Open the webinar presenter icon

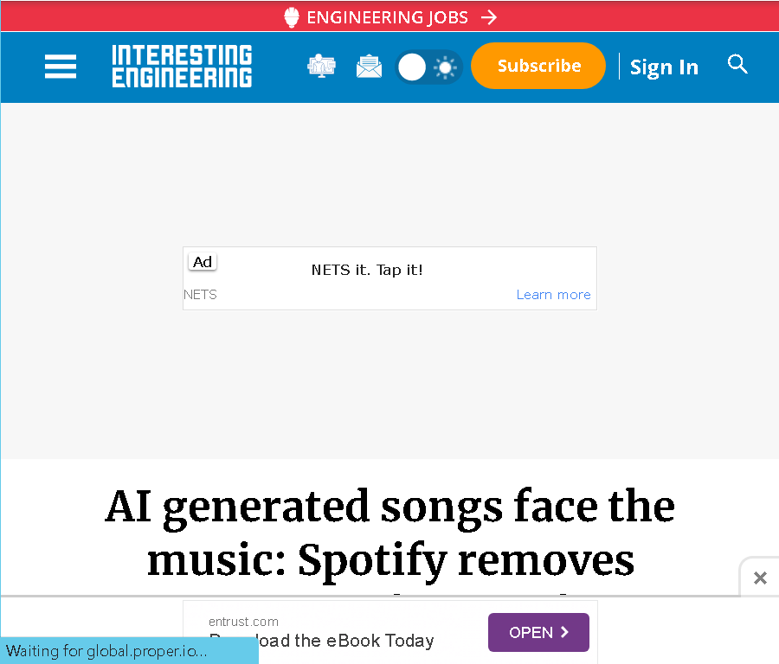[321, 66]
